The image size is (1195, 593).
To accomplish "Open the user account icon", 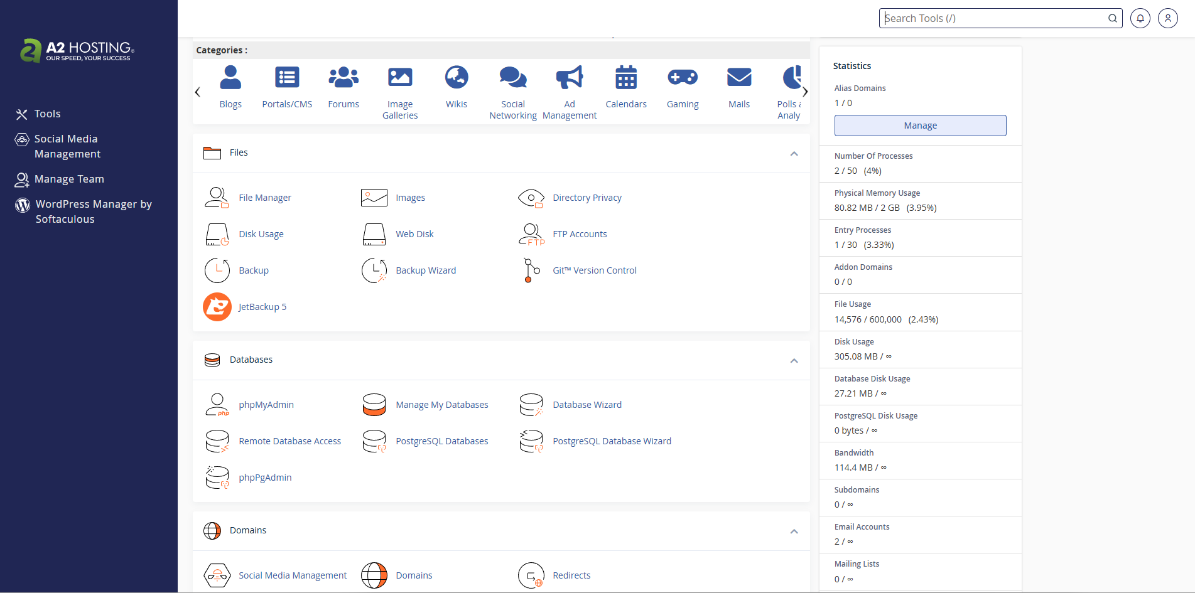I will 1168,18.
